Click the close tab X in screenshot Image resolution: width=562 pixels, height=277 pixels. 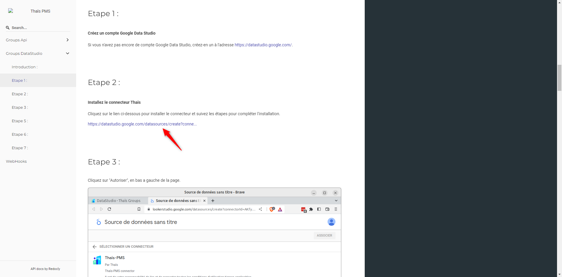tap(204, 201)
